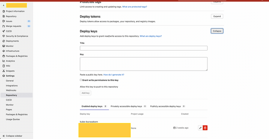This screenshot has width=269, height=139.
Task: Open Issues via its sidebar icon
Action: click(x=3, y=21)
